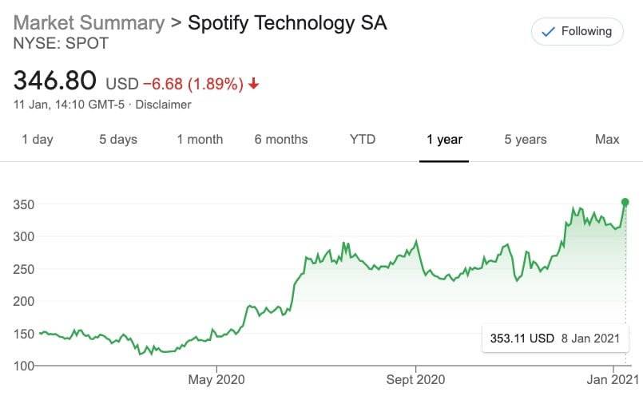Click the 1 year tab
The height and width of the screenshot is (400, 643).
[x=444, y=140]
